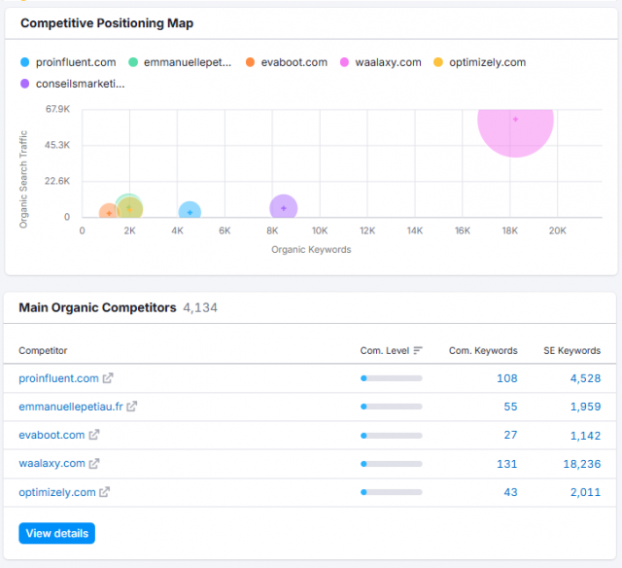Viewport: 622px width, 568px height.
Task: Toggle proinfluent.com legend item in chart
Action: 68,62
